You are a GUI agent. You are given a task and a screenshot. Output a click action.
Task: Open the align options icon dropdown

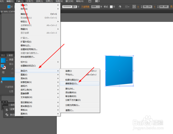pos(127,7)
